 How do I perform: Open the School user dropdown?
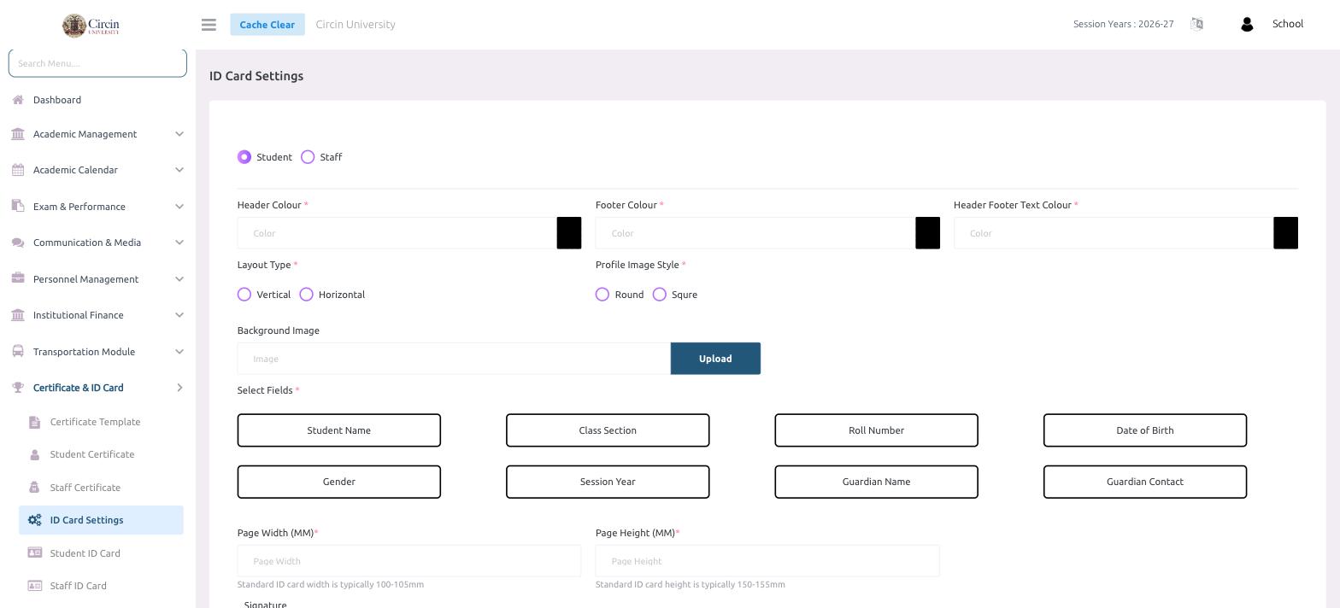[1287, 24]
